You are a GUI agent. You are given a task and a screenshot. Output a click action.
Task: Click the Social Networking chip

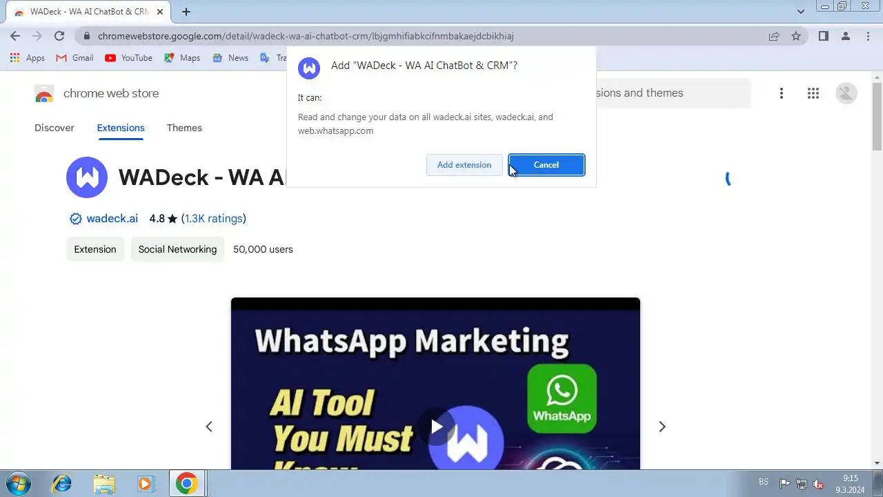point(177,249)
